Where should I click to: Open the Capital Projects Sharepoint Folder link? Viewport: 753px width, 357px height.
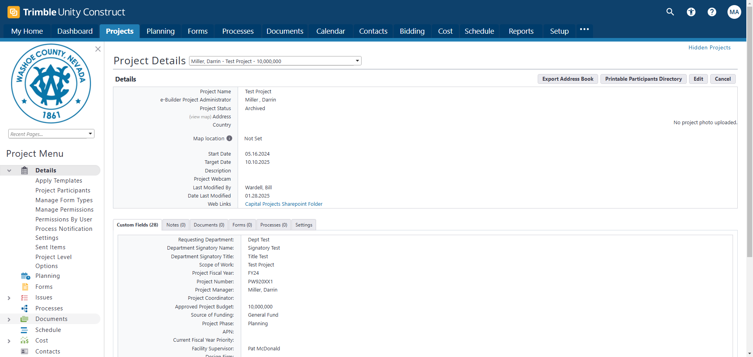pyautogui.click(x=284, y=204)
